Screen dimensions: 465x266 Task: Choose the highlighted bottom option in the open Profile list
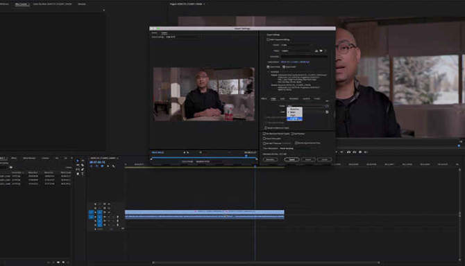point(294,119)
